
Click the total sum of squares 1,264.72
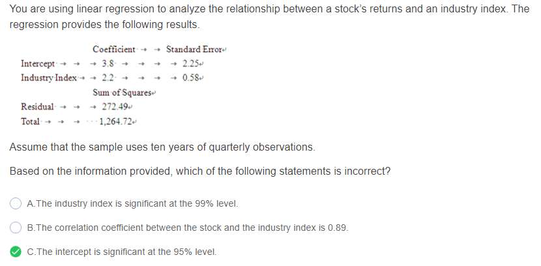pyautogui.click(x=114, y=121)
